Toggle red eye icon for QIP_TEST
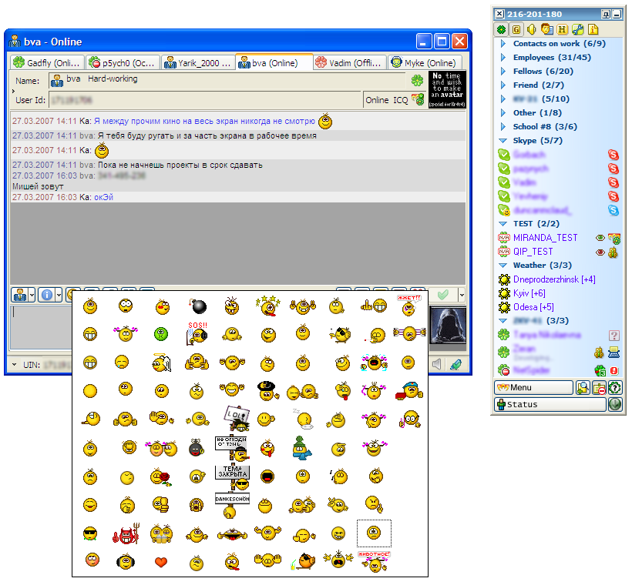The image size is (632, 585). pos(600,252)
